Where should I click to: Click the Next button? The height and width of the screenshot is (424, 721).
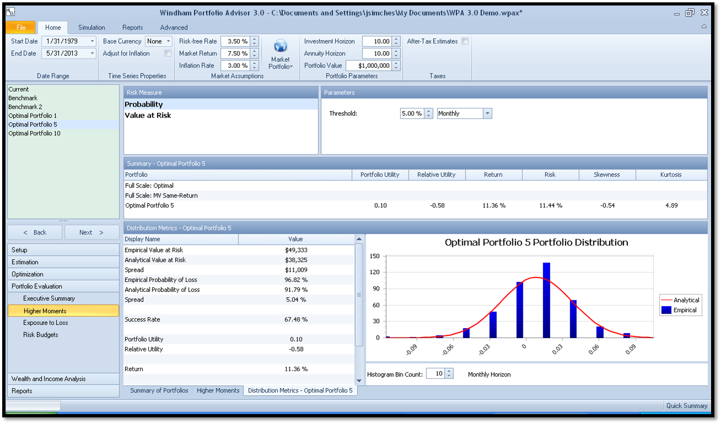click(x=91, y=232)
